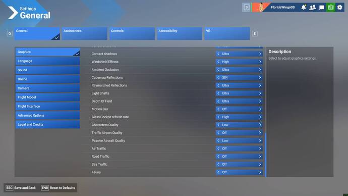Decrease Raymarched Reflections with left arrow
Viewport: 348px width, 196px height.
218,85
